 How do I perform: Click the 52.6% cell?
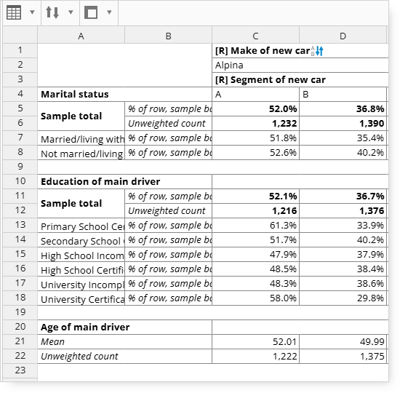click(255, 152)
